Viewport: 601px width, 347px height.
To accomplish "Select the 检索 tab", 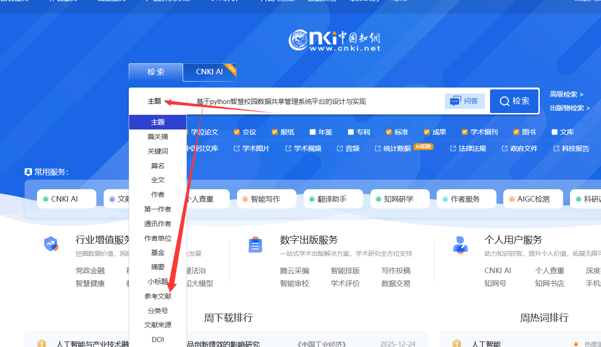I will (x=156, y=72).
